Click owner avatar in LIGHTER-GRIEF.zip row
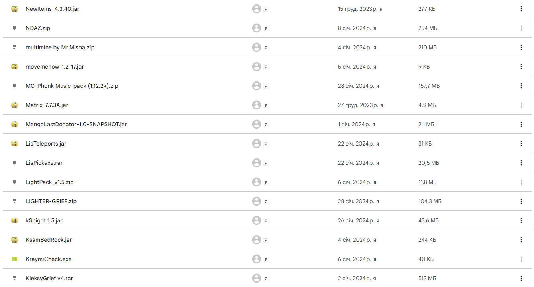The height and width of the screenshot is (287, 534). [257, 201]
